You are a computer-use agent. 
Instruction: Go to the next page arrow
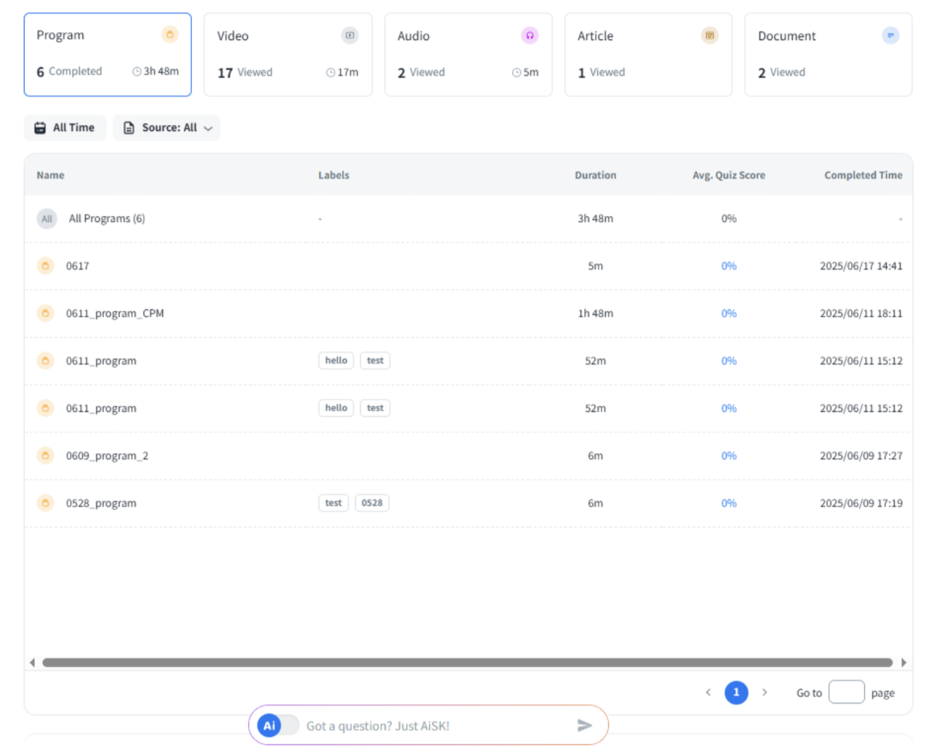[x=765, y=692]
